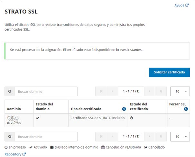Go to first page in upper pagination
This screenshot has width=195, height=157.
coord(101,91)
